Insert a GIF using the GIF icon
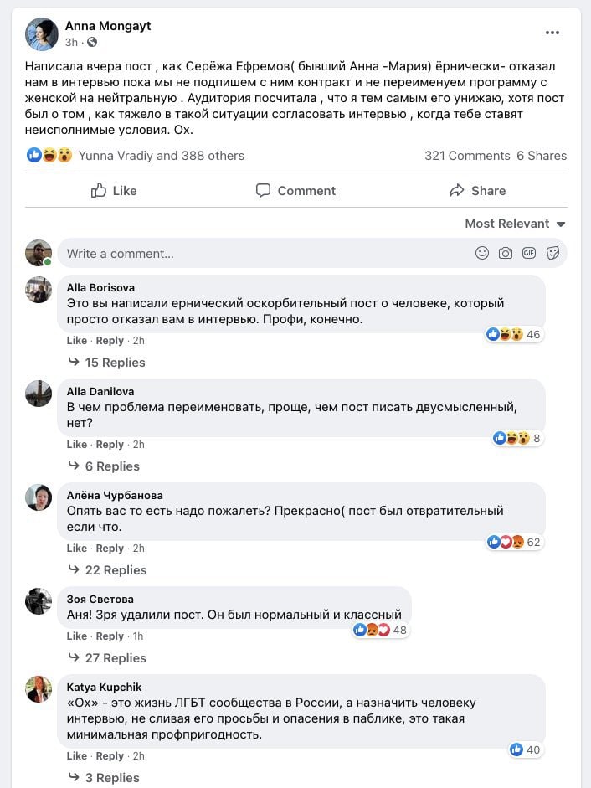This screenshot has width=591, height=788. 529,253
